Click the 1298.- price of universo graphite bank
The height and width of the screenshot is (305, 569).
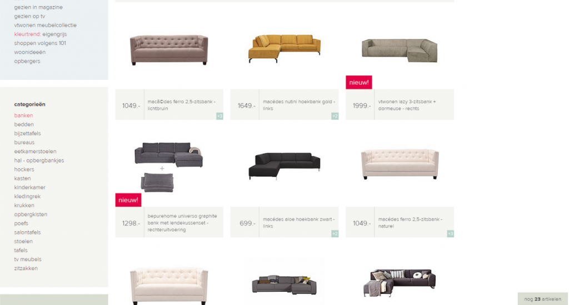pyautogui.click(x=131, y=223)
